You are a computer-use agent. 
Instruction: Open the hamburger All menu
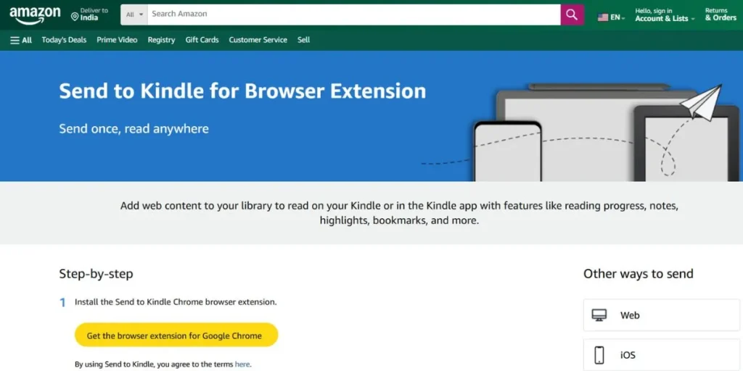coord(21,41)
